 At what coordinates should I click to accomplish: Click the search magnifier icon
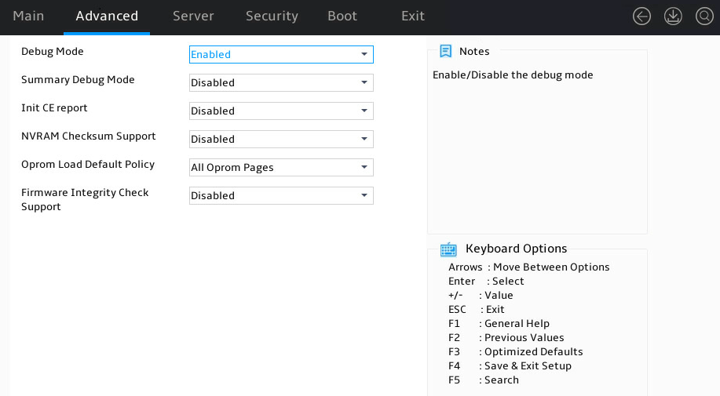704,16
